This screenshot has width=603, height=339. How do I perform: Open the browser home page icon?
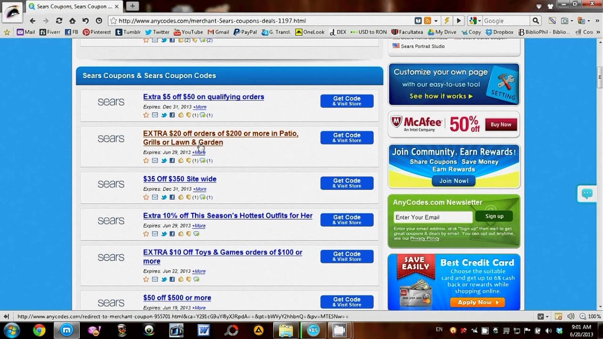(x=72, y=21)
